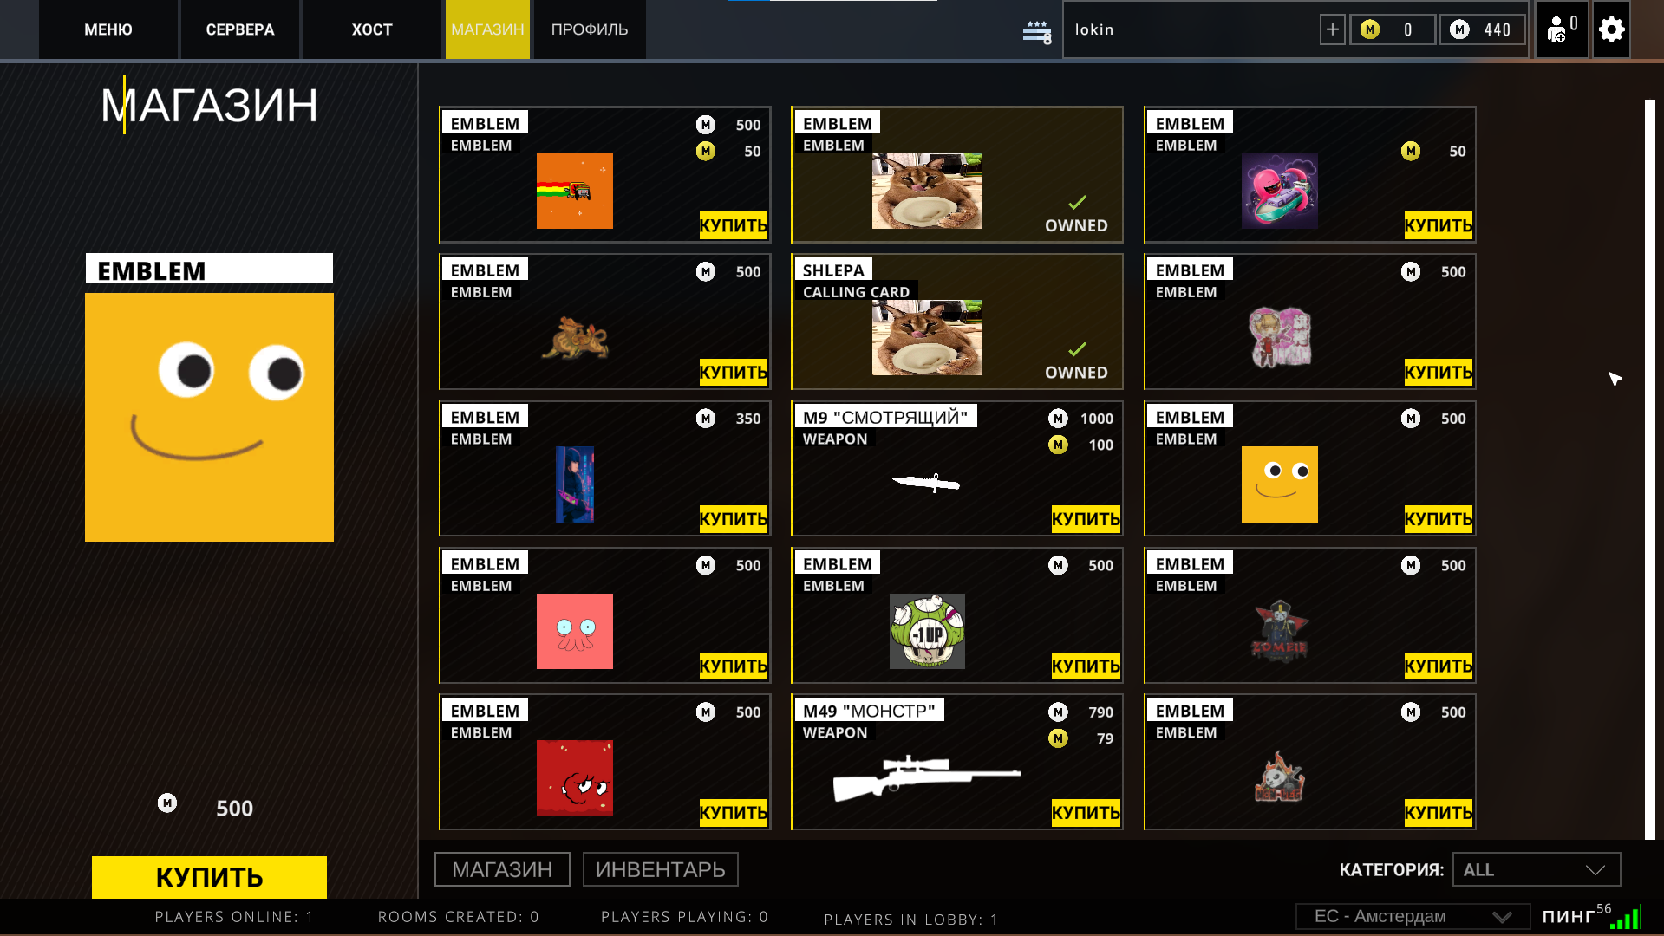Select the 1UP mushroom emblem
This screenshot has height=936, width=1664.
coord(927,631)
